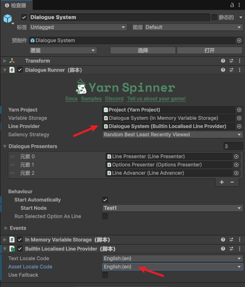
Task: Add element to Dialogue Presenters list
Action: click(x=222, y=182)
